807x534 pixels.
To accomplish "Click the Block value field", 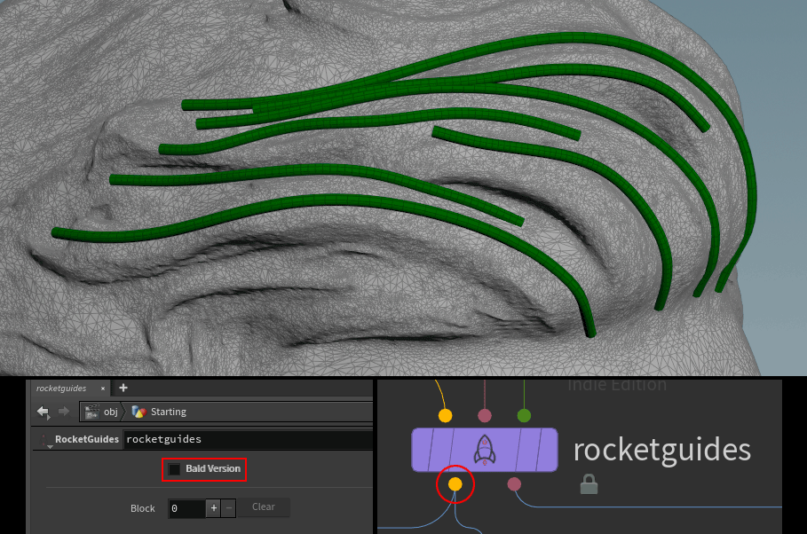I will pos(186,508).
